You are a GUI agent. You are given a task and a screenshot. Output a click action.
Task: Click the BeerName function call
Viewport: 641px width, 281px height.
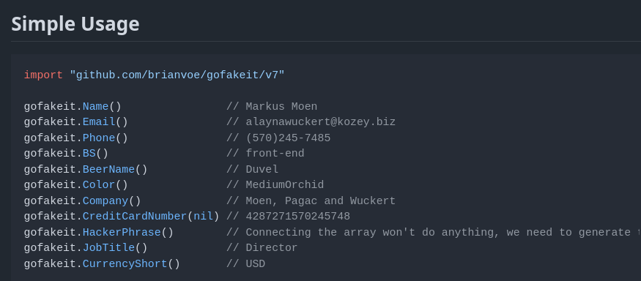tap(108, 170)
